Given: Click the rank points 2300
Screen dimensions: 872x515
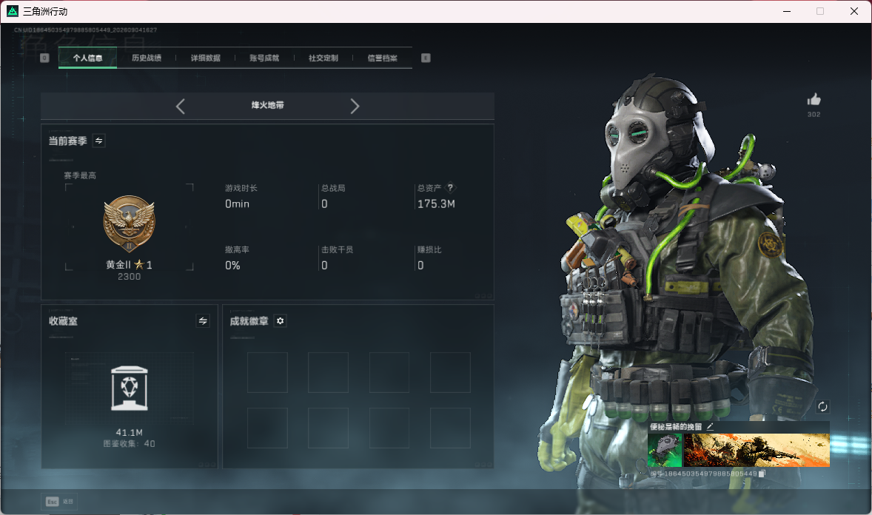Looking at the screenshot, I should (129, 277).
